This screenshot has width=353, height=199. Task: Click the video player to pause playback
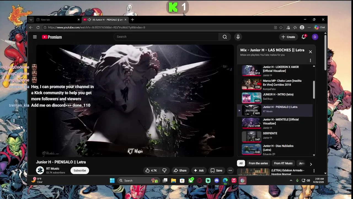tap(135, 101)
